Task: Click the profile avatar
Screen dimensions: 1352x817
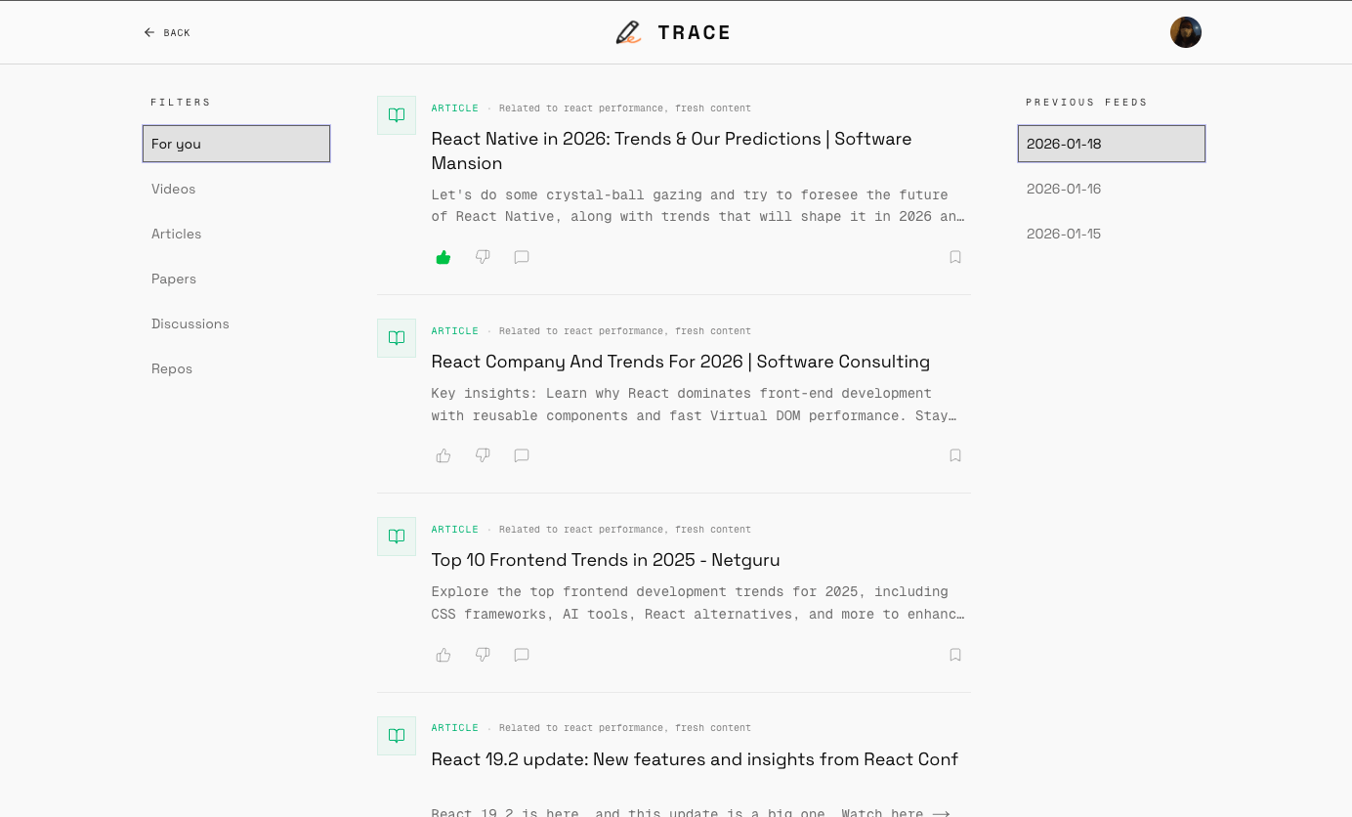Action: point(1185,31)
